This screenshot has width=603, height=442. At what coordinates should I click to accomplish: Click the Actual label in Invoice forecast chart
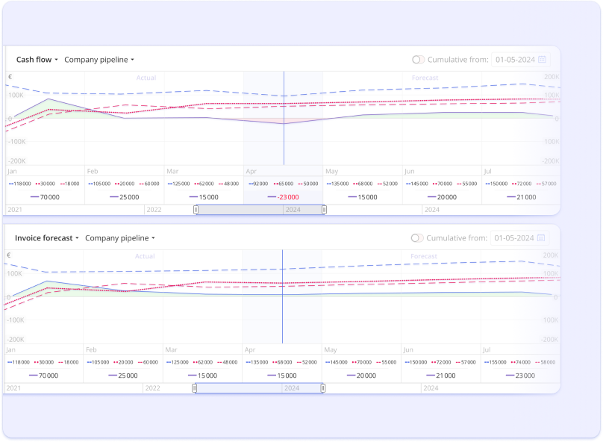point(145,256)
